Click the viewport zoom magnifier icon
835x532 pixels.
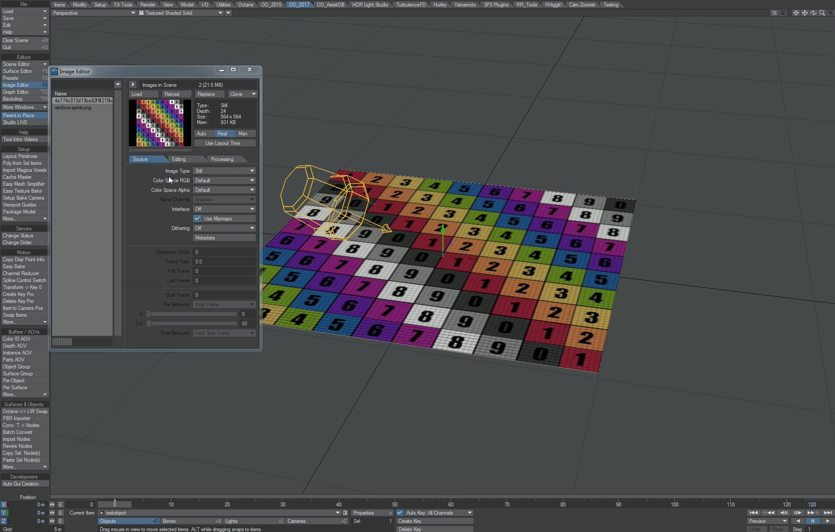click(x=822, y=13)
